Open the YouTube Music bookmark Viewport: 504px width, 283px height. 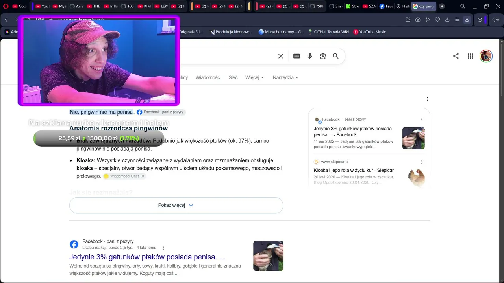(369, 32)
